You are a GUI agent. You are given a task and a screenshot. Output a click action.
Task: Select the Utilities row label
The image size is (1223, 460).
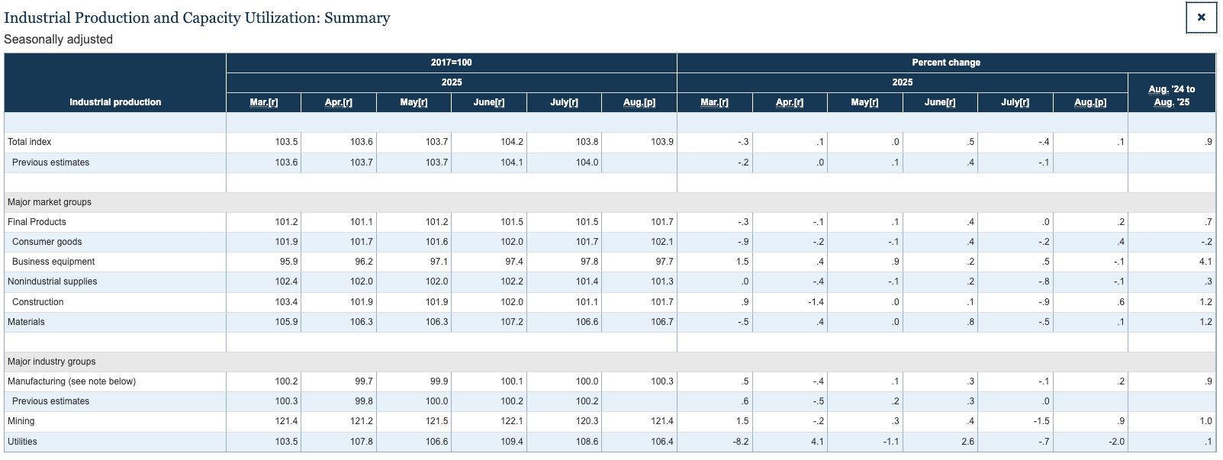coord(22,442)
